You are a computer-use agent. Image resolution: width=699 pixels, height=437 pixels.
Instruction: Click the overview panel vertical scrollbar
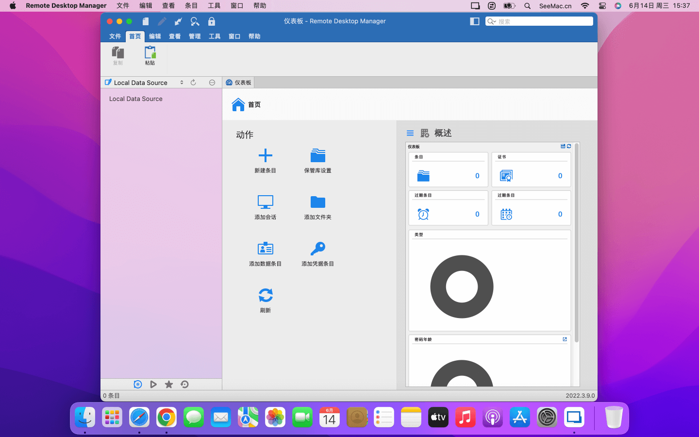(x=577, y=243)
